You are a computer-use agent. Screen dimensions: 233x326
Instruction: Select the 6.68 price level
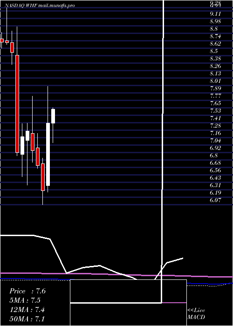coord(215,163)
